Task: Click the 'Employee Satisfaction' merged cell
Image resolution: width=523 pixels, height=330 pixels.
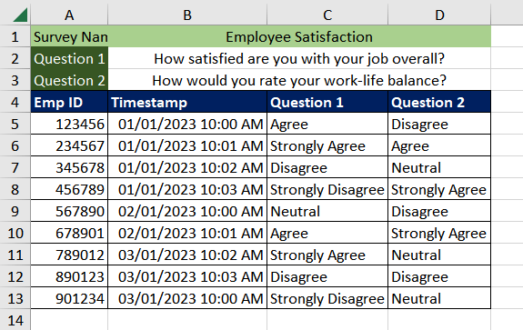Action: point(299,36)
